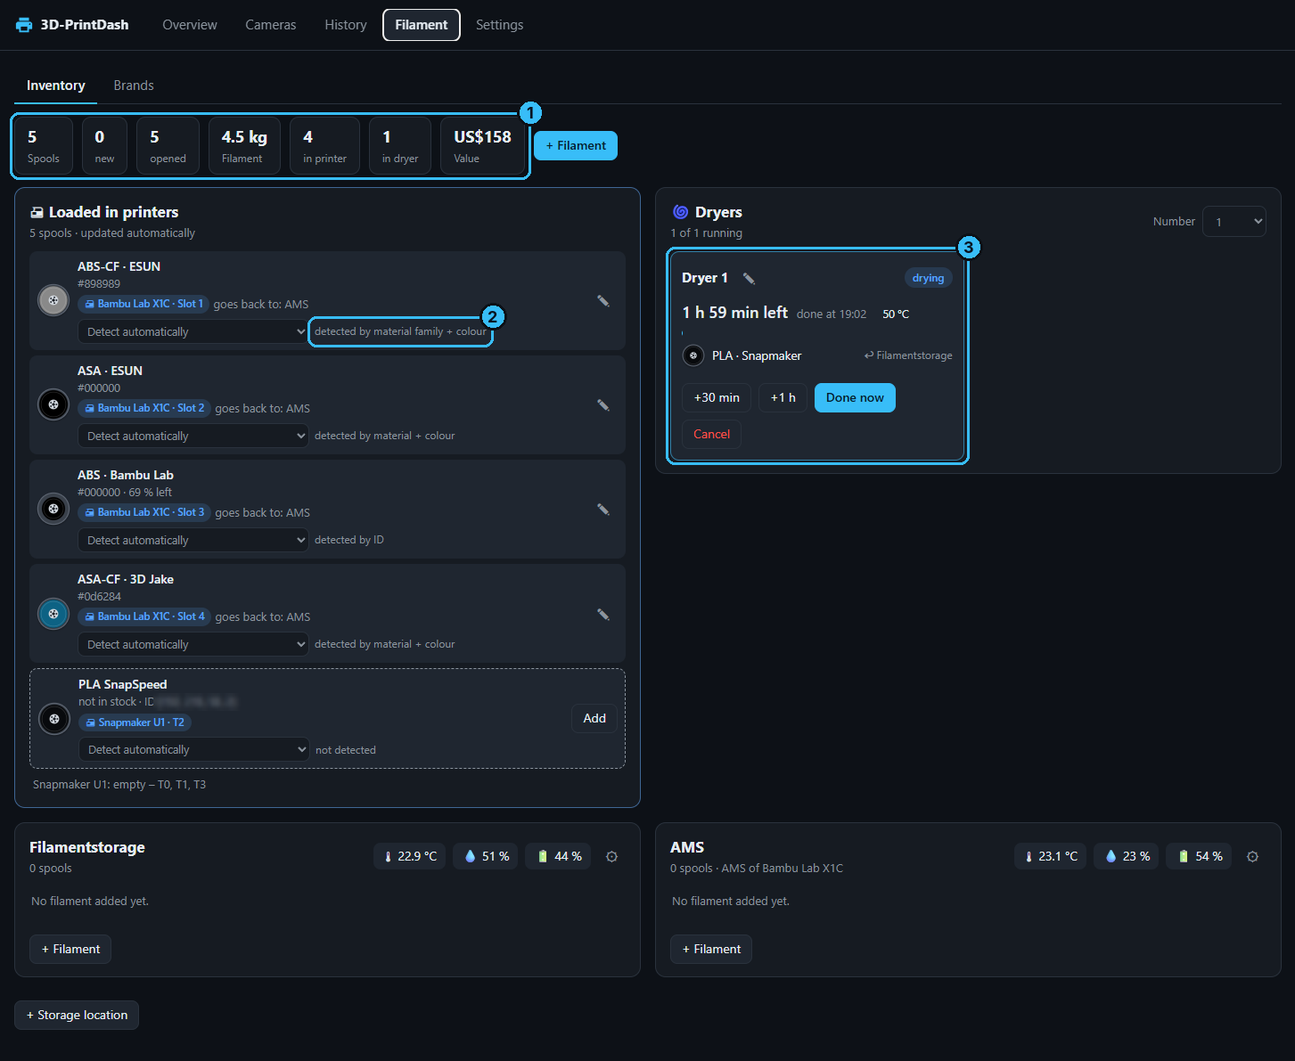Add 1 hour to Dryer 1

pyautogui.click(x=783, y=398)
